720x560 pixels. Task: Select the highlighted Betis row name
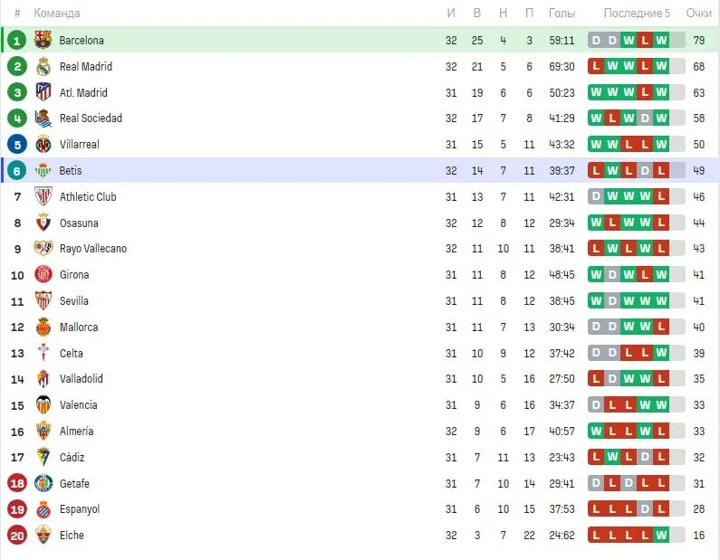pyautogui.click(x=71, y=171)
